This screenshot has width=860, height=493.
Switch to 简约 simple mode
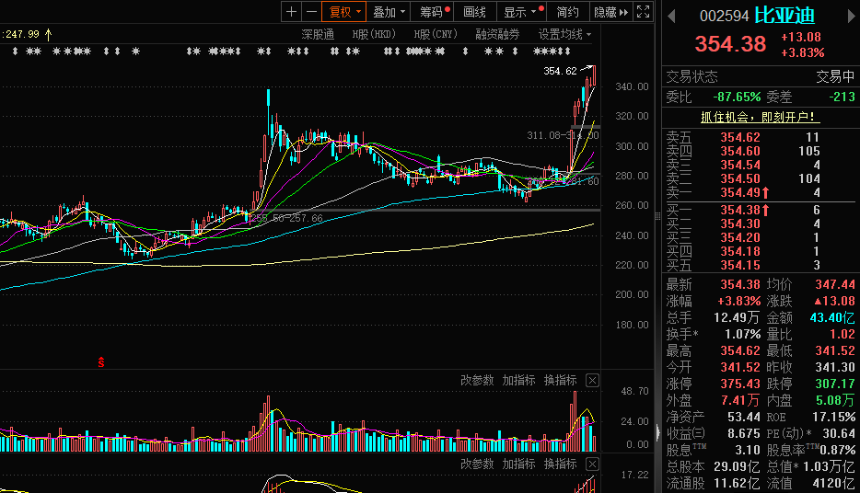pos(567,12)
